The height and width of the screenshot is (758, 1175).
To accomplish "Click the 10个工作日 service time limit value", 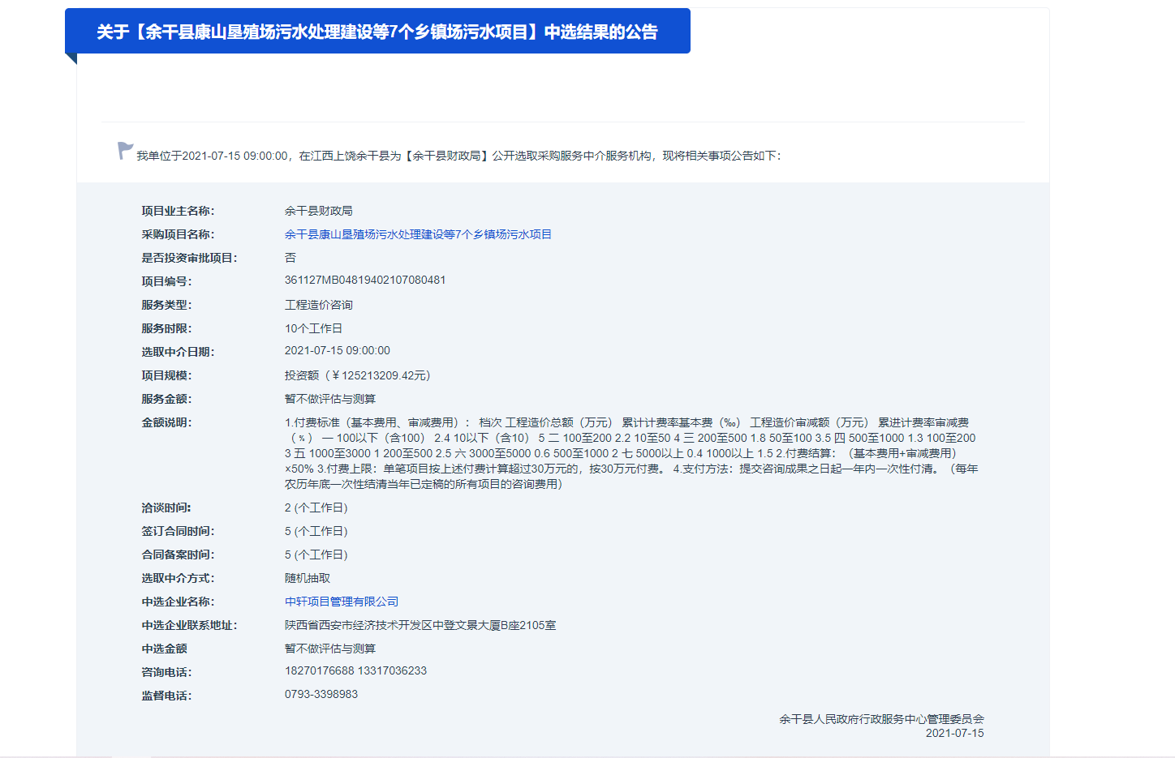I will tap(313, 328).
